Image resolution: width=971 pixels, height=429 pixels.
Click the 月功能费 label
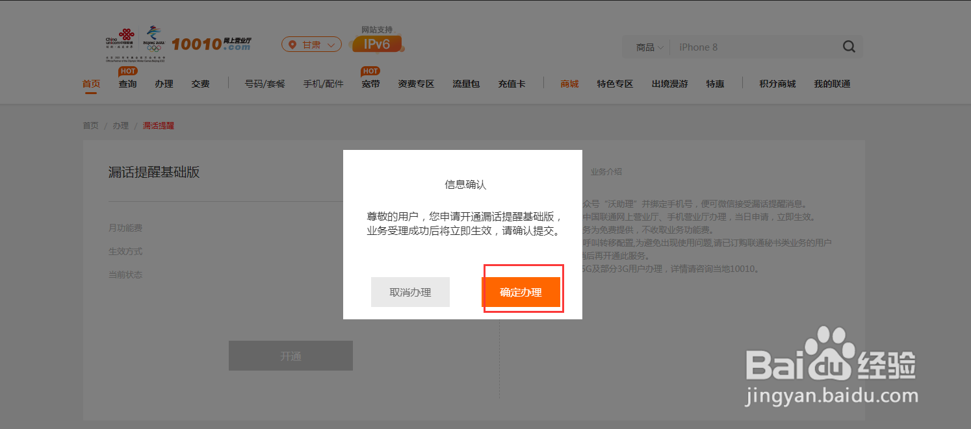point(125,228)
